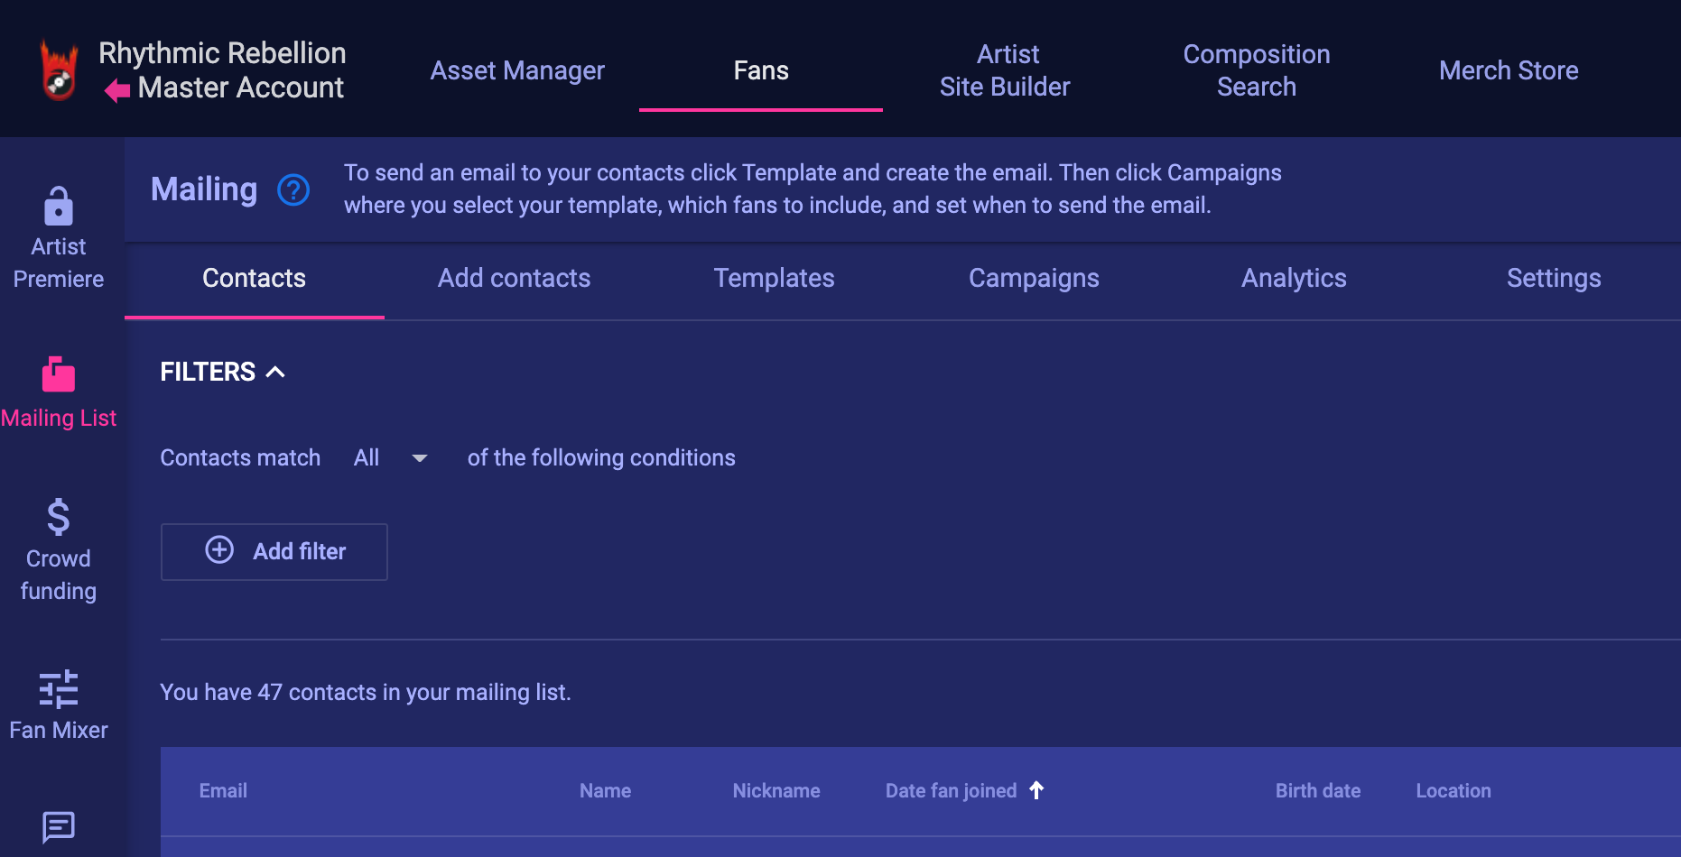Select the Mailing List mailbox icon
The height and width of the screenshot is (857, 1681).
(x=59, y=373)
